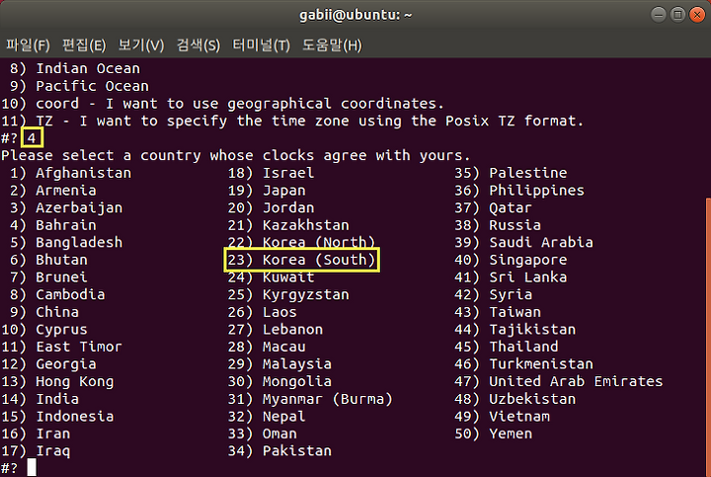711x477 pixels.
Task: Open the 편집(E) menu
Action: (84, 45)
